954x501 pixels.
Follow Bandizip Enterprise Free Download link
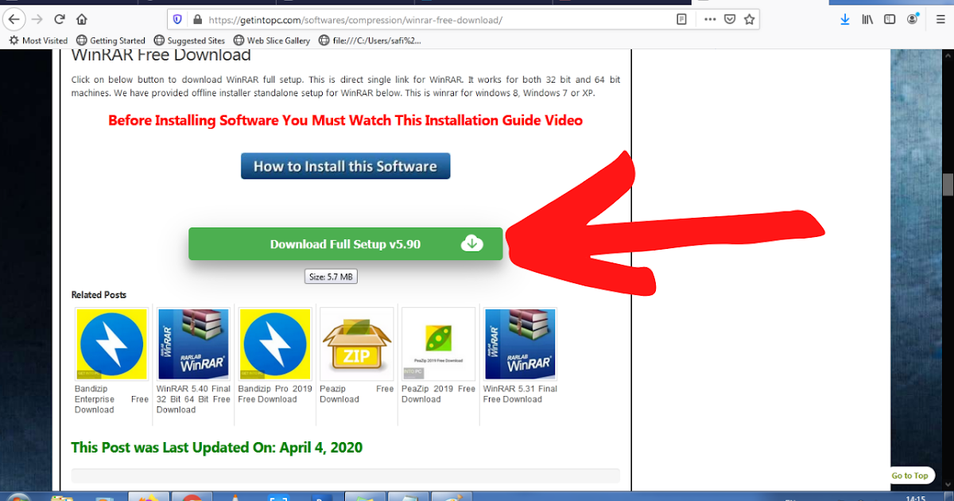coord(111,399)
